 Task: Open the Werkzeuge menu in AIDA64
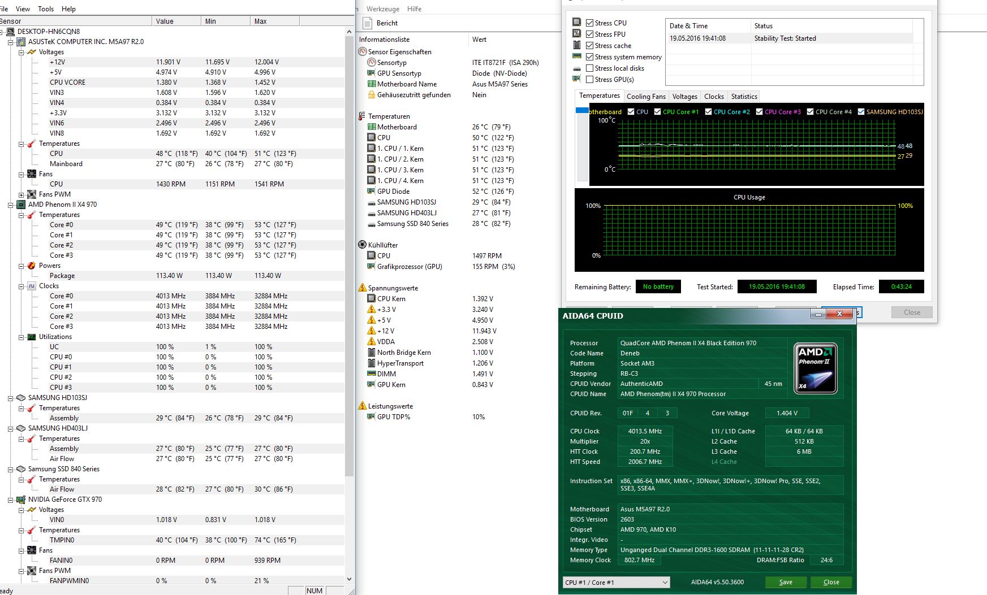pyautogui.click(x=383, y=9)
